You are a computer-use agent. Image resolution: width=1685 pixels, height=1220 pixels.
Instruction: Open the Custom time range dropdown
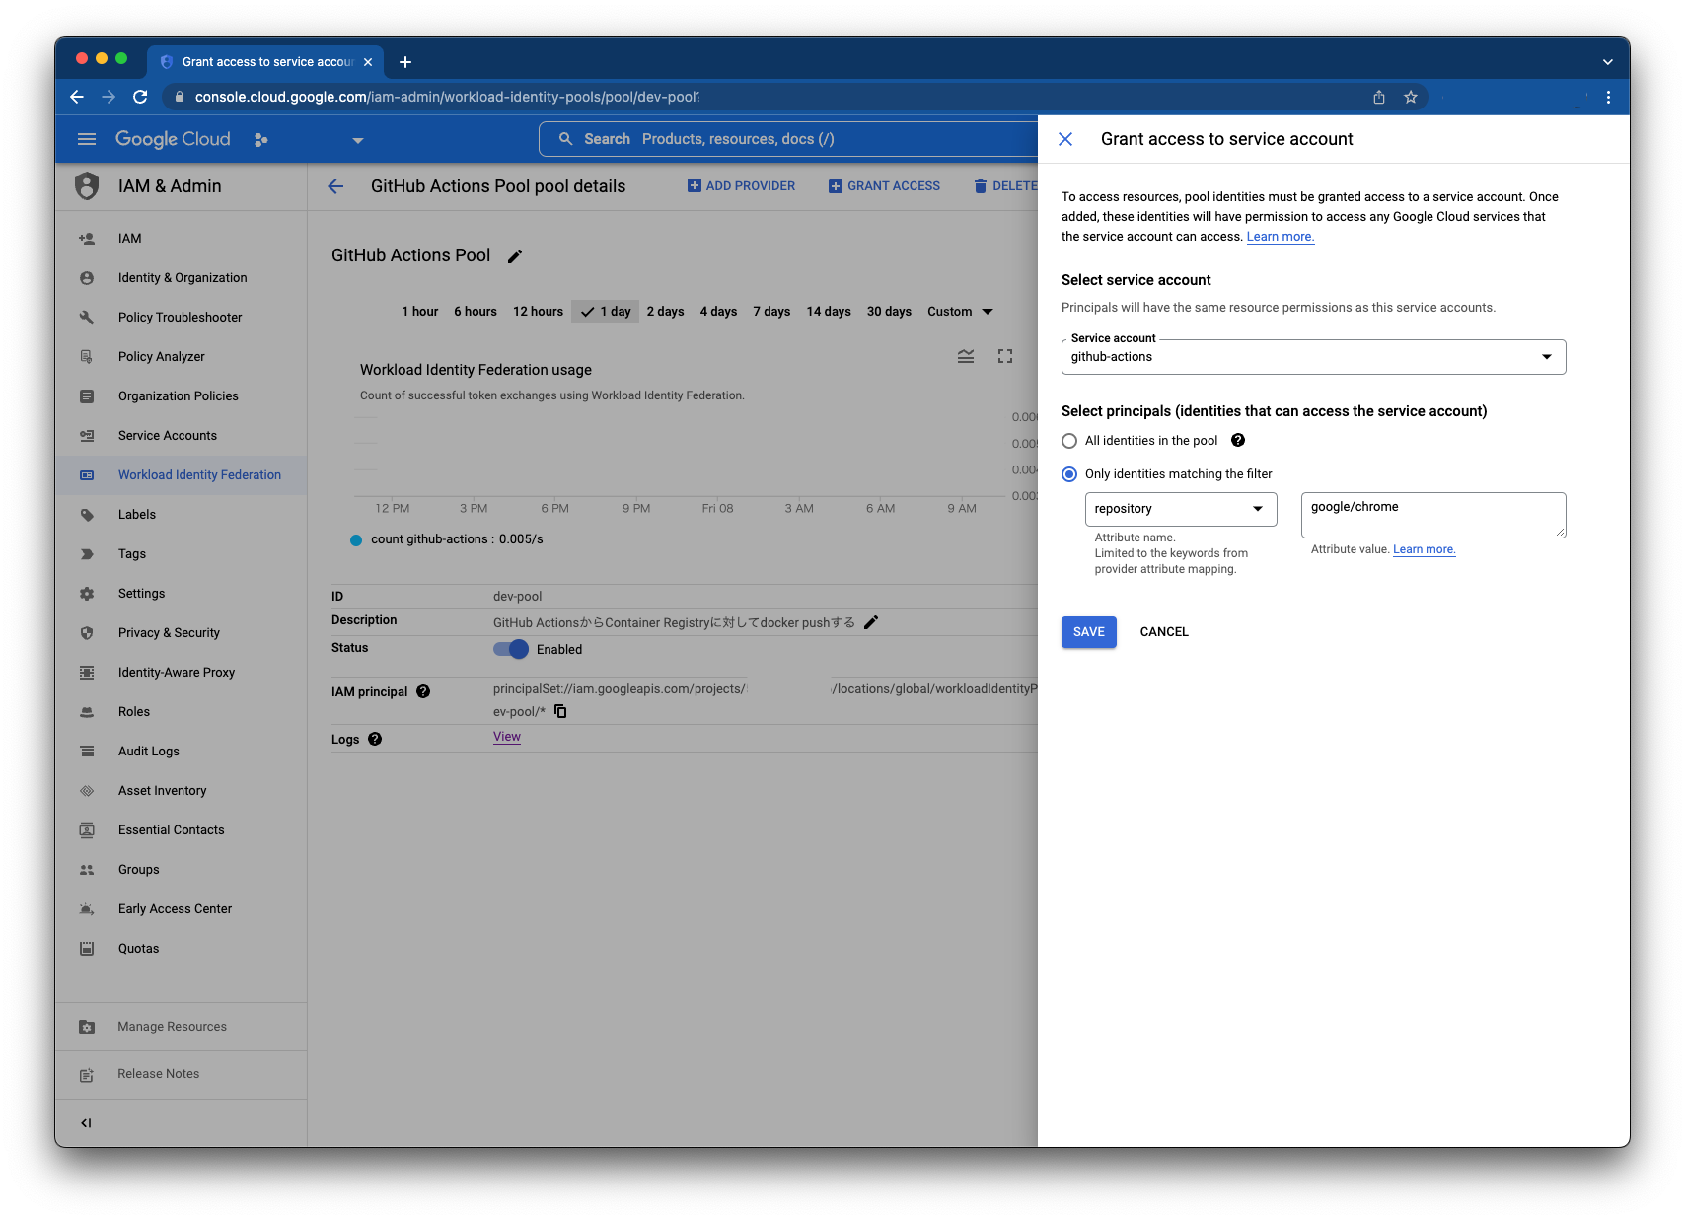960,312
